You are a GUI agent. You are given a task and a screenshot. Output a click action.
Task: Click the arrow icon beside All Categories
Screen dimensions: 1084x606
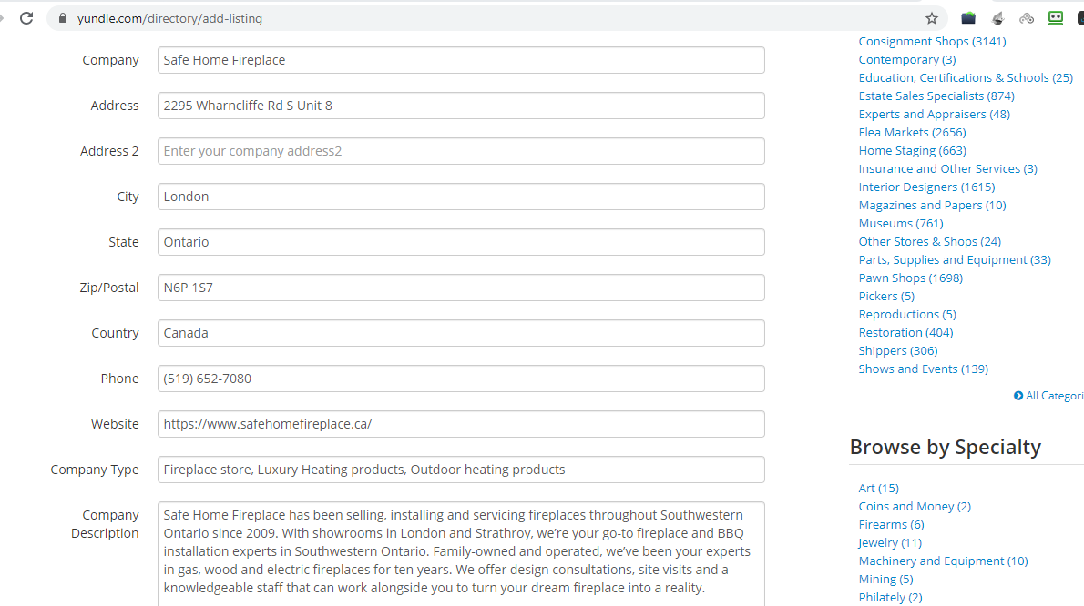(1018, 396)
